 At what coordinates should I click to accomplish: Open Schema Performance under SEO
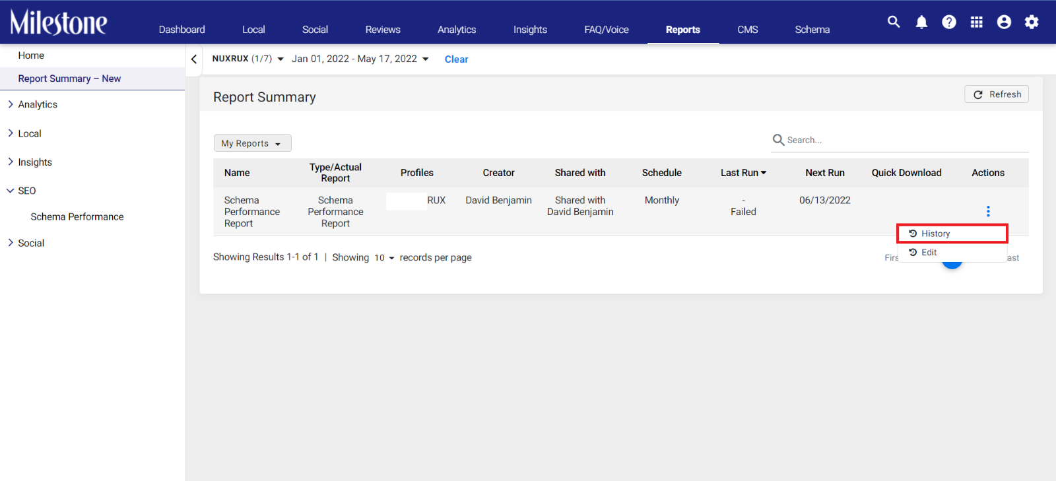(x=77, y=216)
